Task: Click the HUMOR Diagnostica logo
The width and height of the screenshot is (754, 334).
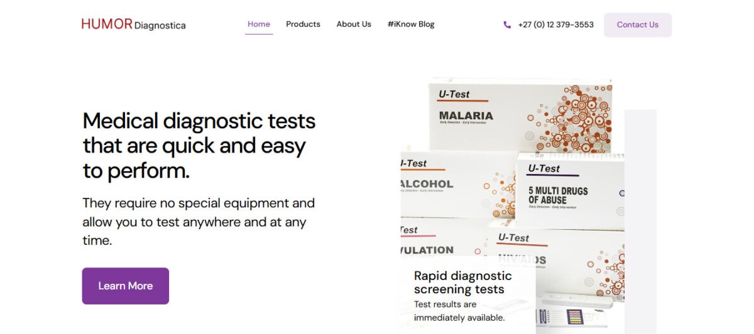Action: 133,24
